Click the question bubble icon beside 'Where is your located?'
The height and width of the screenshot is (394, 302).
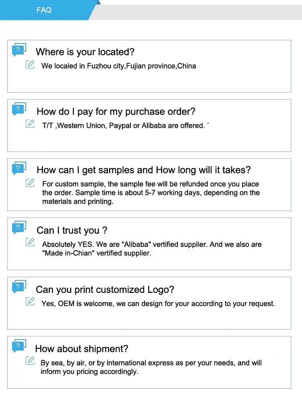(19, 50)
